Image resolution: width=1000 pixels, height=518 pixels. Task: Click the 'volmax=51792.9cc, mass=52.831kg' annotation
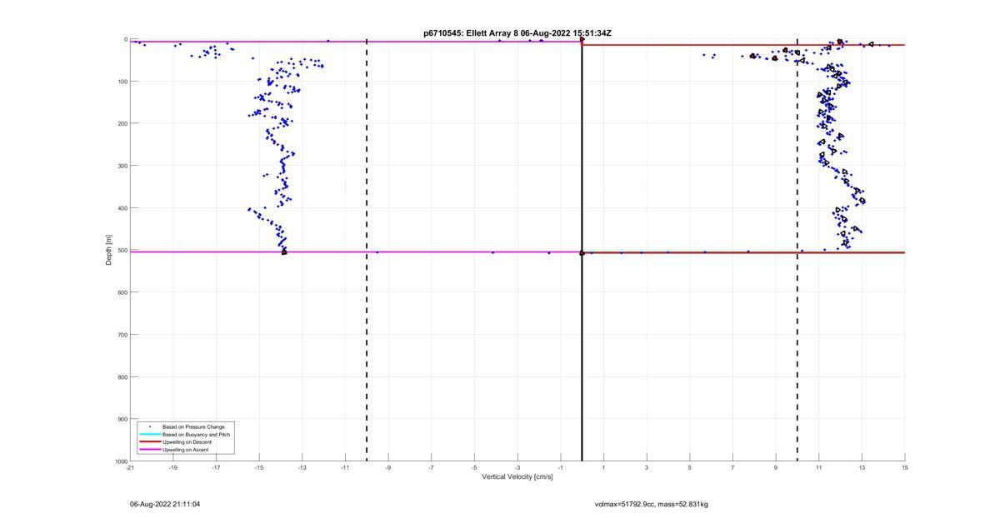point(651,504)
